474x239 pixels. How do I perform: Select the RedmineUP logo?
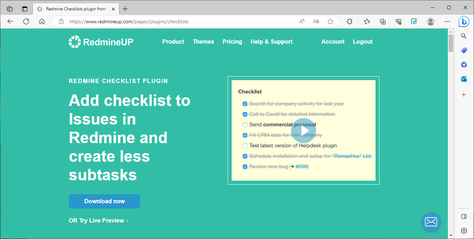(x=101, y=42)
